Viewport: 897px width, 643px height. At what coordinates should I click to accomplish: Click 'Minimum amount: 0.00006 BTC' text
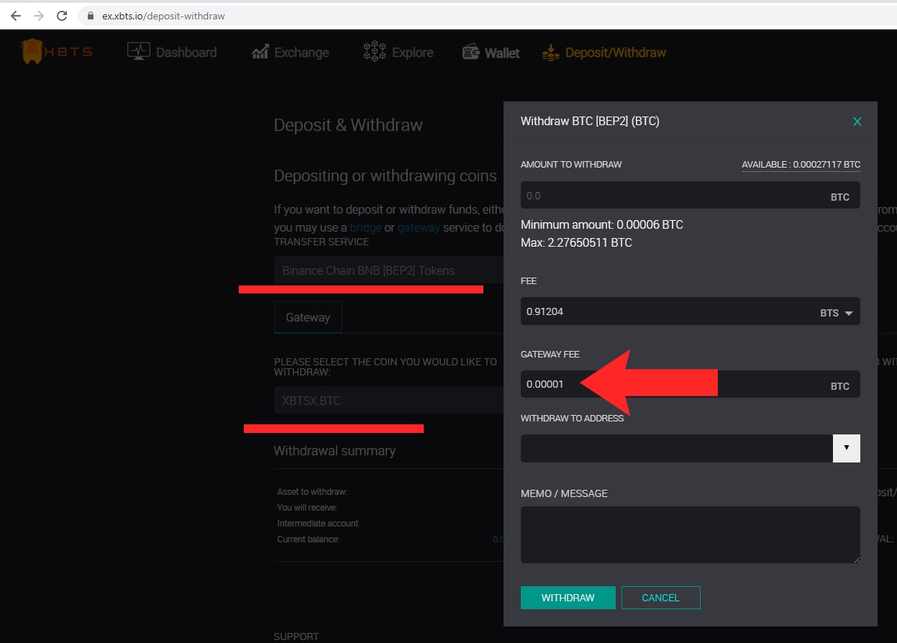click(x=602, y=224)
